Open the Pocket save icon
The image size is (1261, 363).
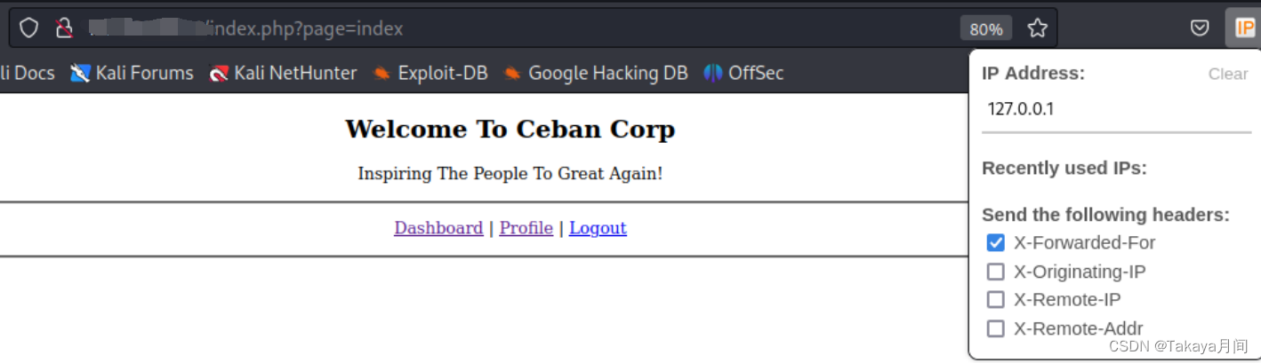pyautogui.click(x=1200, y=28)
